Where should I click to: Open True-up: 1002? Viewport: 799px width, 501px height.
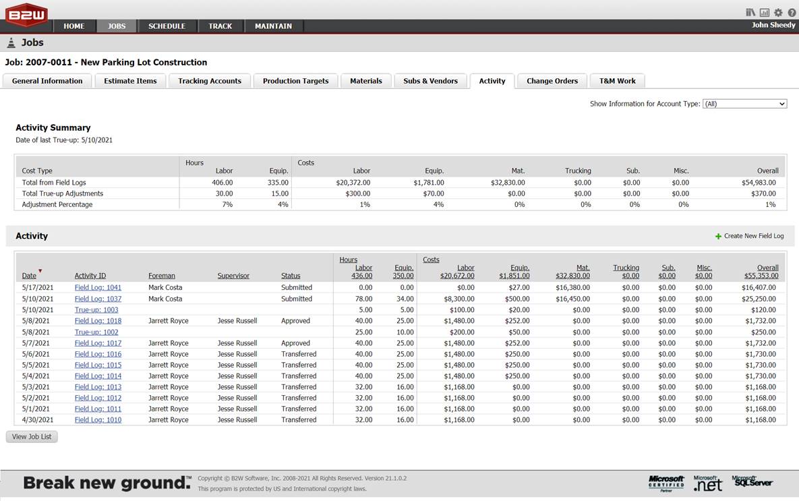click(96, 332)
